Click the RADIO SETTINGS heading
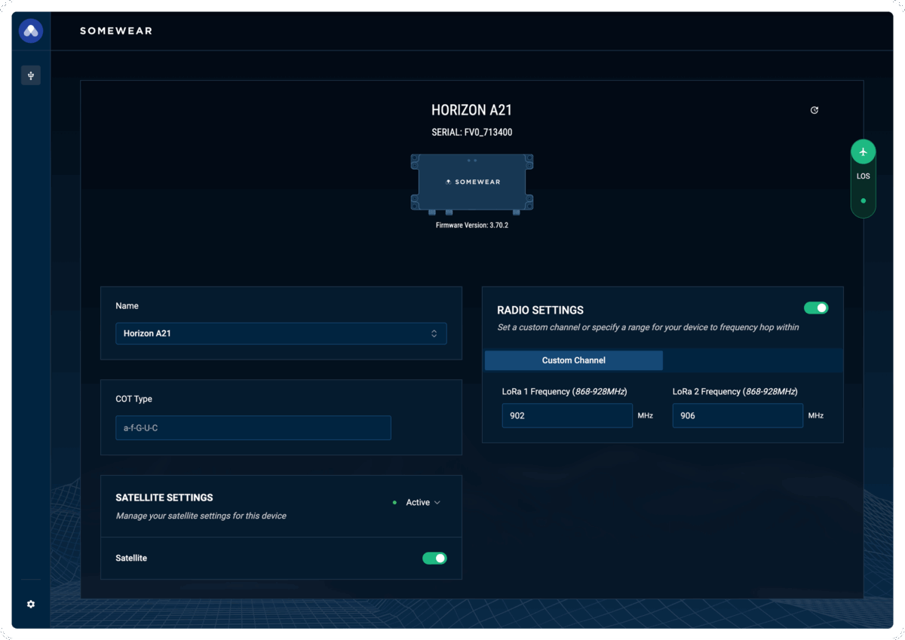The image size is (905, 640). click(541, 310)
